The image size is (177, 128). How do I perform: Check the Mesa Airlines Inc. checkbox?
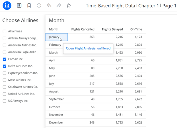click(4, 80)
